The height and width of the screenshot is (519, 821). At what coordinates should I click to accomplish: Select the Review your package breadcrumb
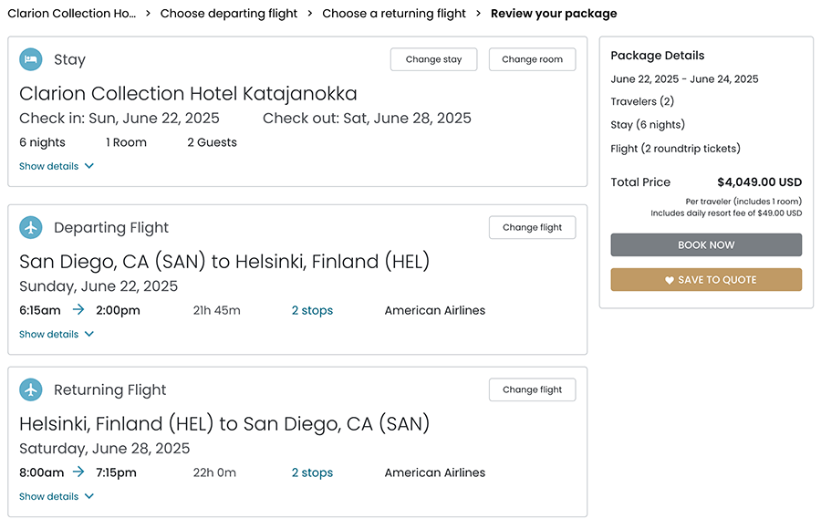click(554, 14)
